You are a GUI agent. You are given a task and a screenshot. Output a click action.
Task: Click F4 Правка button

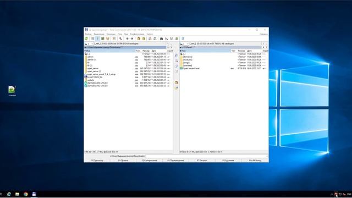tap(123, 161)
